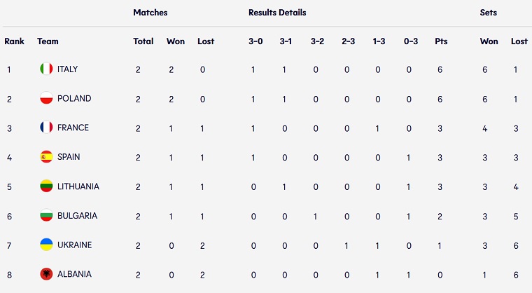Click the Poland flag icon

tap(46, 98)
